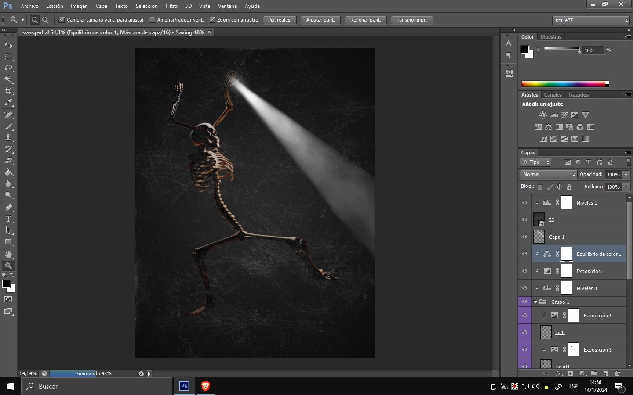
Task: Click the 'Ajustar pant.' button
Action: [x=320, y=20]
